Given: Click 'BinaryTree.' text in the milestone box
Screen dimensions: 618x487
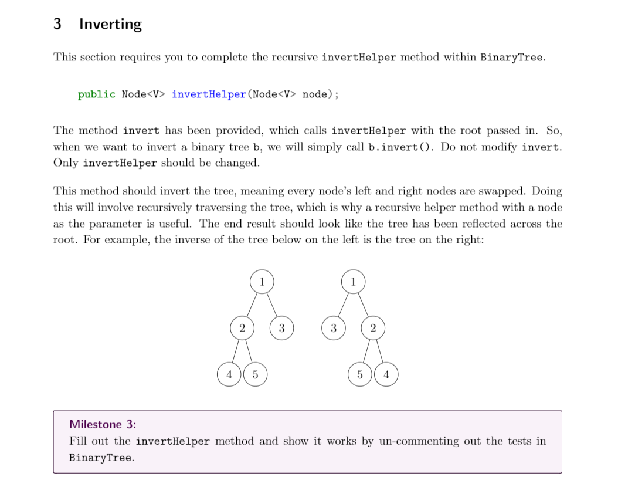Looking at the screenshot, I should click(101, 458).
